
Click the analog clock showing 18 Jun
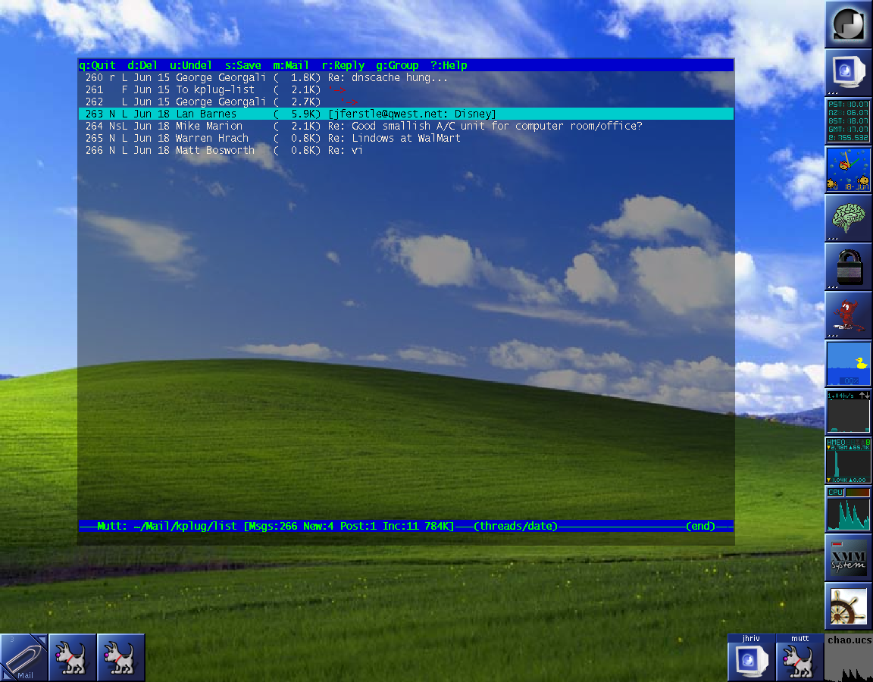(849, 169)
